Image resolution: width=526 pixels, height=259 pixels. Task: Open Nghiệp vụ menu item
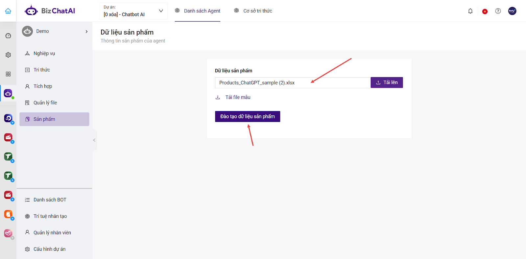(54, 54)
